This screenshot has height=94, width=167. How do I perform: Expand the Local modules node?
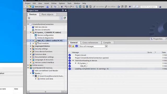[33, 43]
